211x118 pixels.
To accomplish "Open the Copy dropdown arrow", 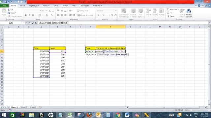I will (x=16, y=13).
